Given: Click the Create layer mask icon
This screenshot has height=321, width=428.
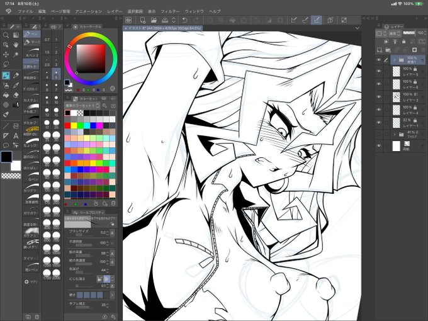Looking at the screenshot, I should 414,50.
